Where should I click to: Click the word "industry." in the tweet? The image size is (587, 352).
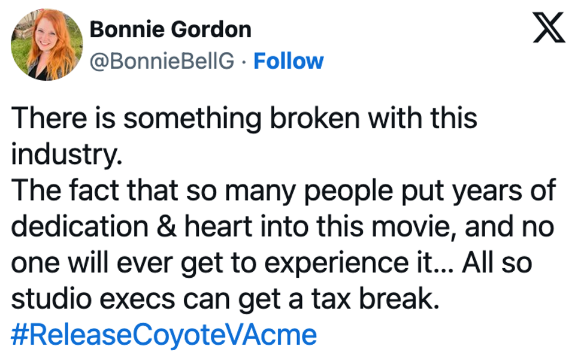(x=66, y=156)
